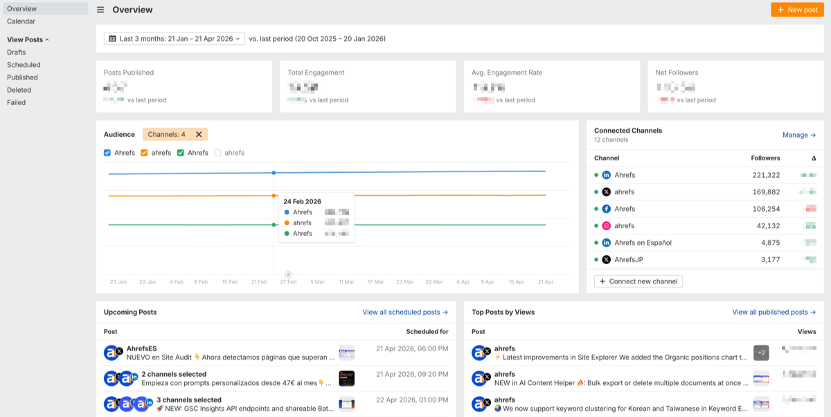Open the Last 3 months date range dropdown
This screenshot has width=831, height=417.
point(175,39)
